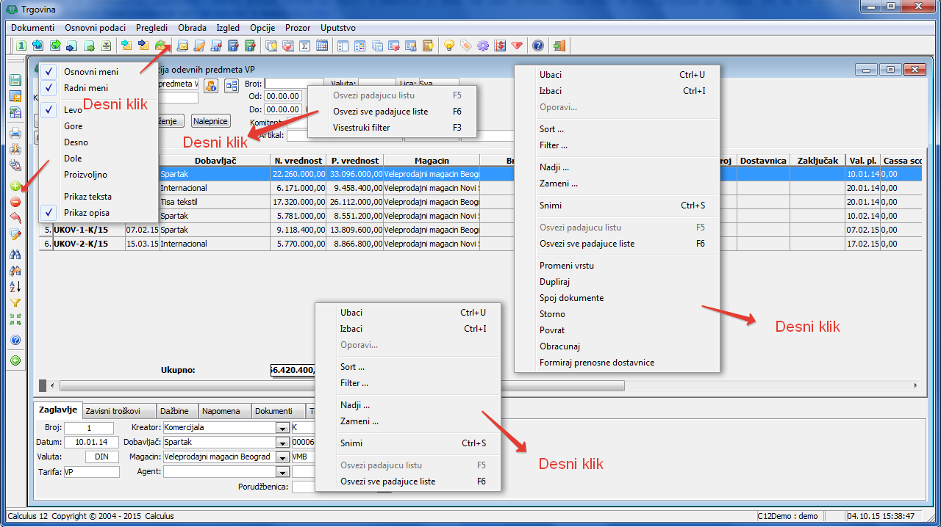Viewport: 941px width, 527px height.
Task: Open the Dokumenti menu
Action: [x=32, y=27]
